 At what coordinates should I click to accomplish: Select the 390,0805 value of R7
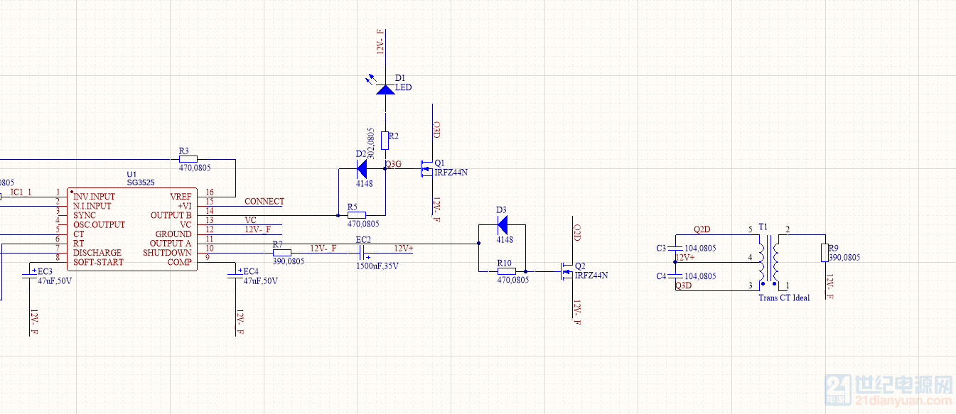[289, 261]
